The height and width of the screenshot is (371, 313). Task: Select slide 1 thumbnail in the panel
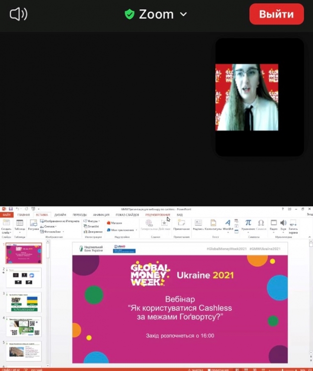tap(23, 253)
